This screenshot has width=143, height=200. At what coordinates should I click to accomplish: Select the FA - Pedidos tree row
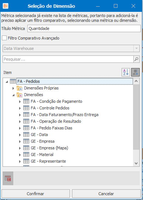(x=75, y=81)
